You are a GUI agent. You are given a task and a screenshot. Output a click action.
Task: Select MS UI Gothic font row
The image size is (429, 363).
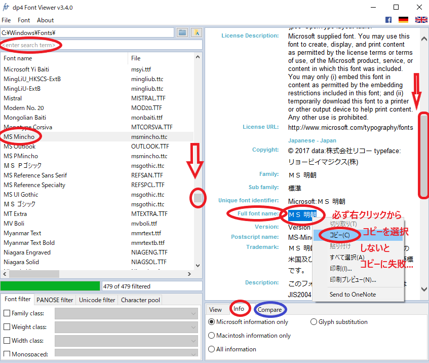pyautogui.click(x=97, y=195)
